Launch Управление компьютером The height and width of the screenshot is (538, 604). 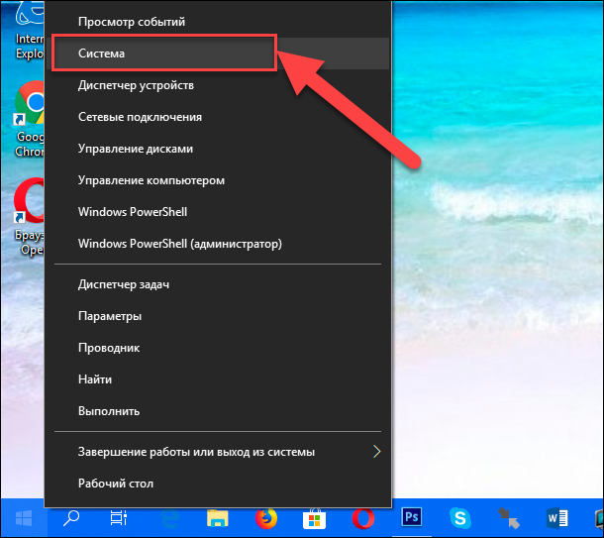(218, 180)
